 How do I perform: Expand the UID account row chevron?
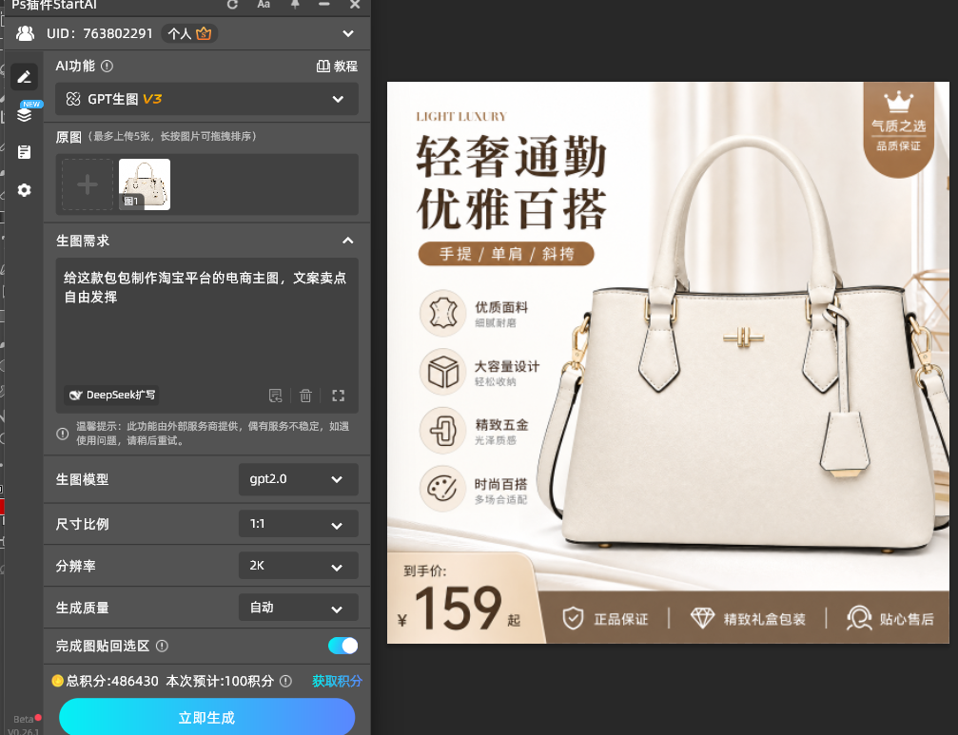347,33
